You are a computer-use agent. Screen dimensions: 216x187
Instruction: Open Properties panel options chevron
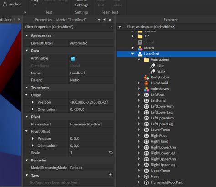[x=99, y=20]
